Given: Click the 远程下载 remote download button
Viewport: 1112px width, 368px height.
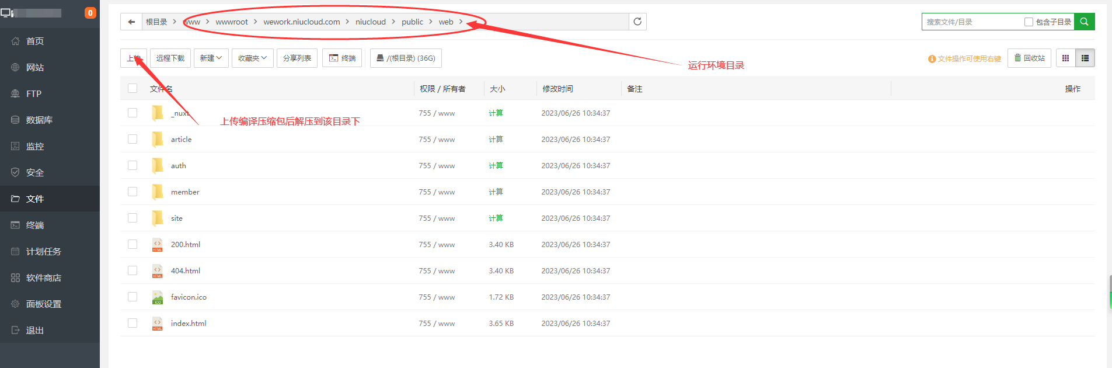Looking at the screenshot, I should pyautogui.click(x=170, y=58).
